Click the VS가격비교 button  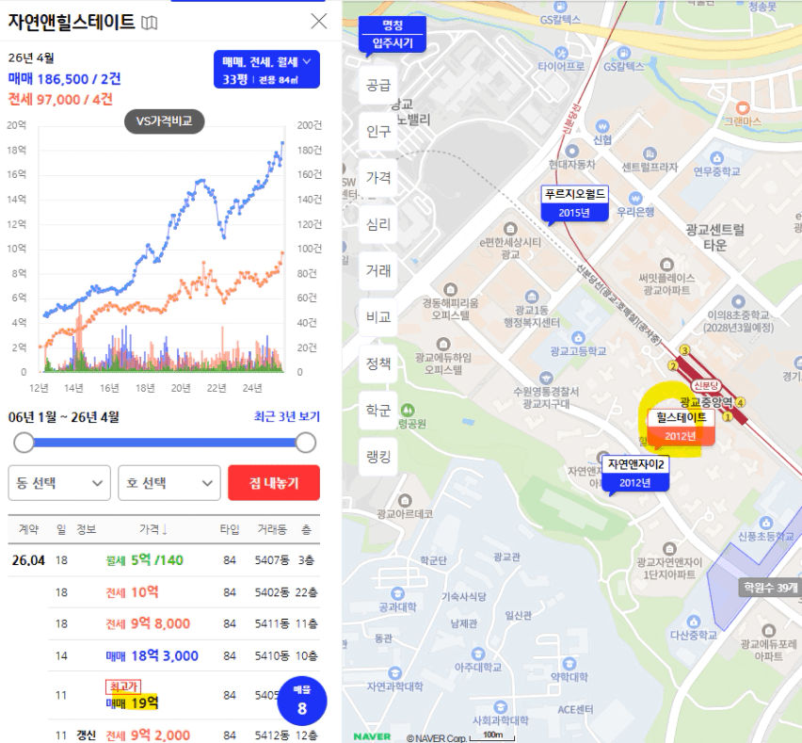pos(164,121)
